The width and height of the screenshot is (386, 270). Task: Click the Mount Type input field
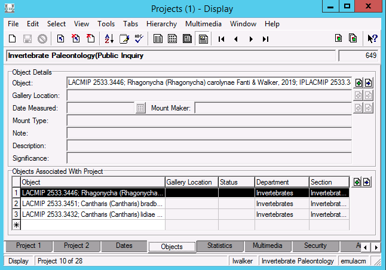click(209, 121)
